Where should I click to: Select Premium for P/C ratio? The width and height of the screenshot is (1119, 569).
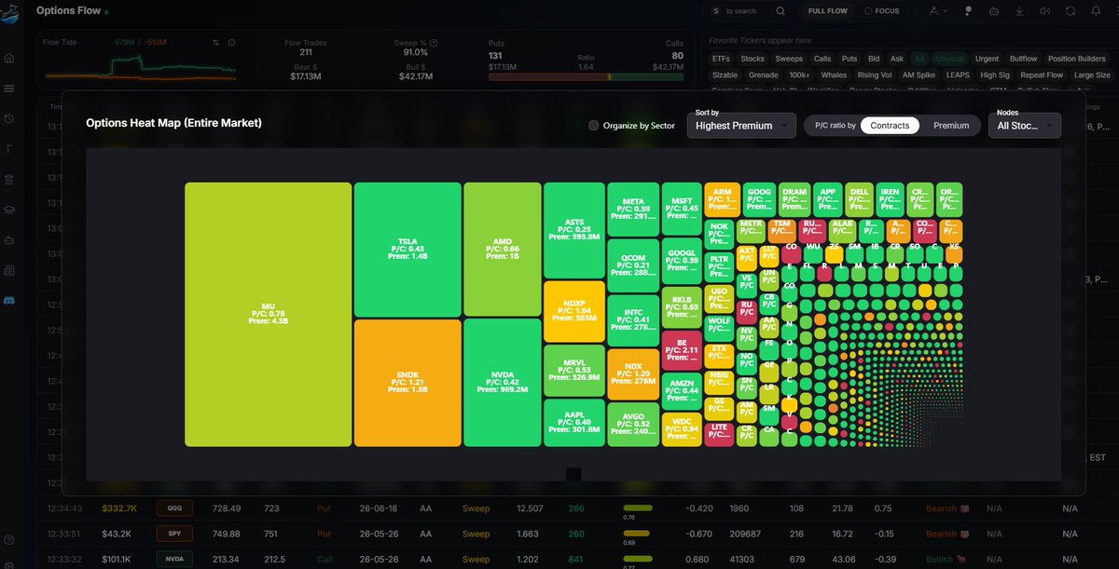951,125
